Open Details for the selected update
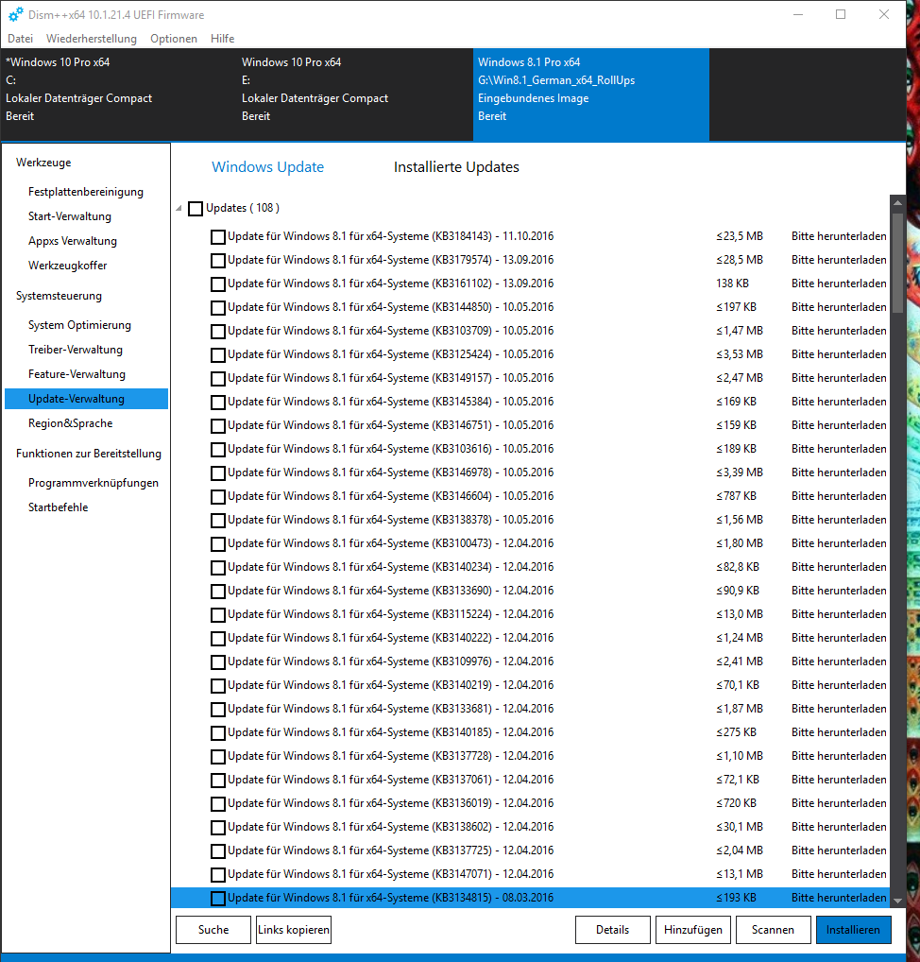 tap(613, 930)
